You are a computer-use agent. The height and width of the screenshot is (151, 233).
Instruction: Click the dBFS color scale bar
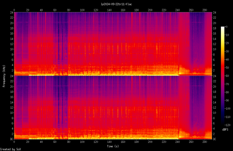click(x=223, y=76)
